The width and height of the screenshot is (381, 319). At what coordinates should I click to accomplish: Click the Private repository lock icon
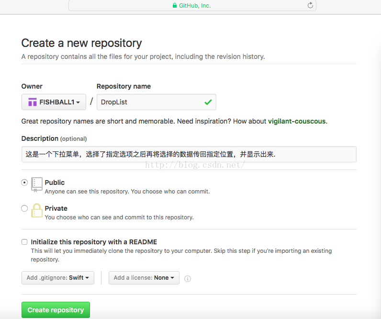37,210
